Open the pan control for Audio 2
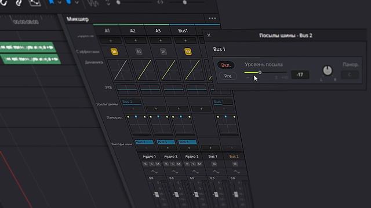 [160, 125]
